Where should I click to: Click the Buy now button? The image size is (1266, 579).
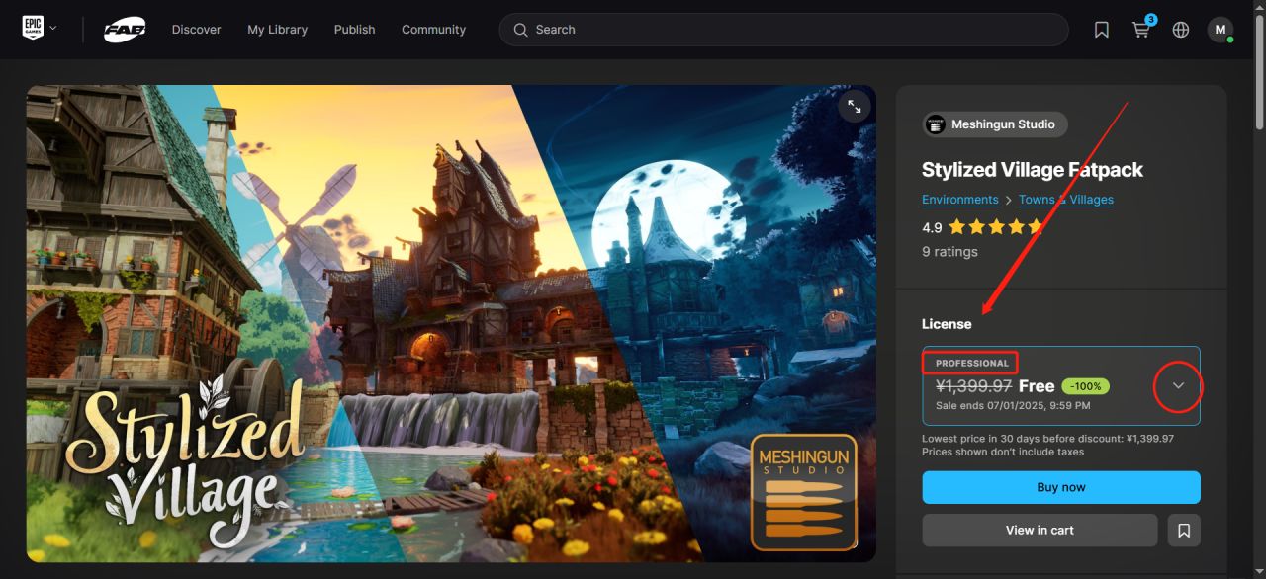[1061, 487]
